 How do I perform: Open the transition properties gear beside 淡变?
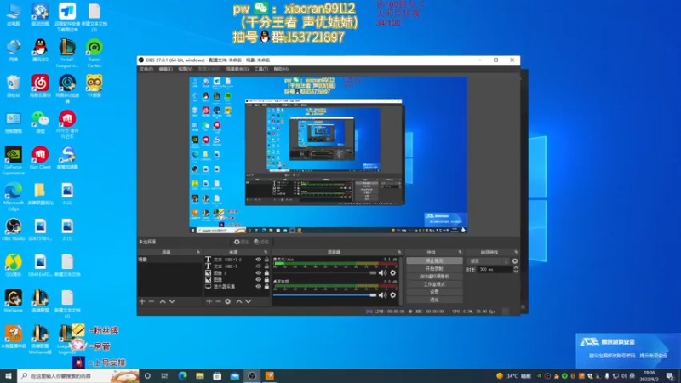[515, 261]
